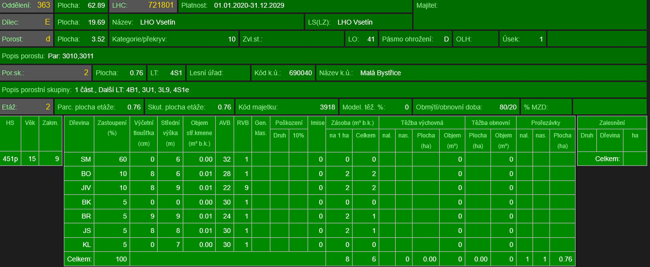Screen dimensions: 650x267
Task: Click the BK species cell
Action: 79,202
